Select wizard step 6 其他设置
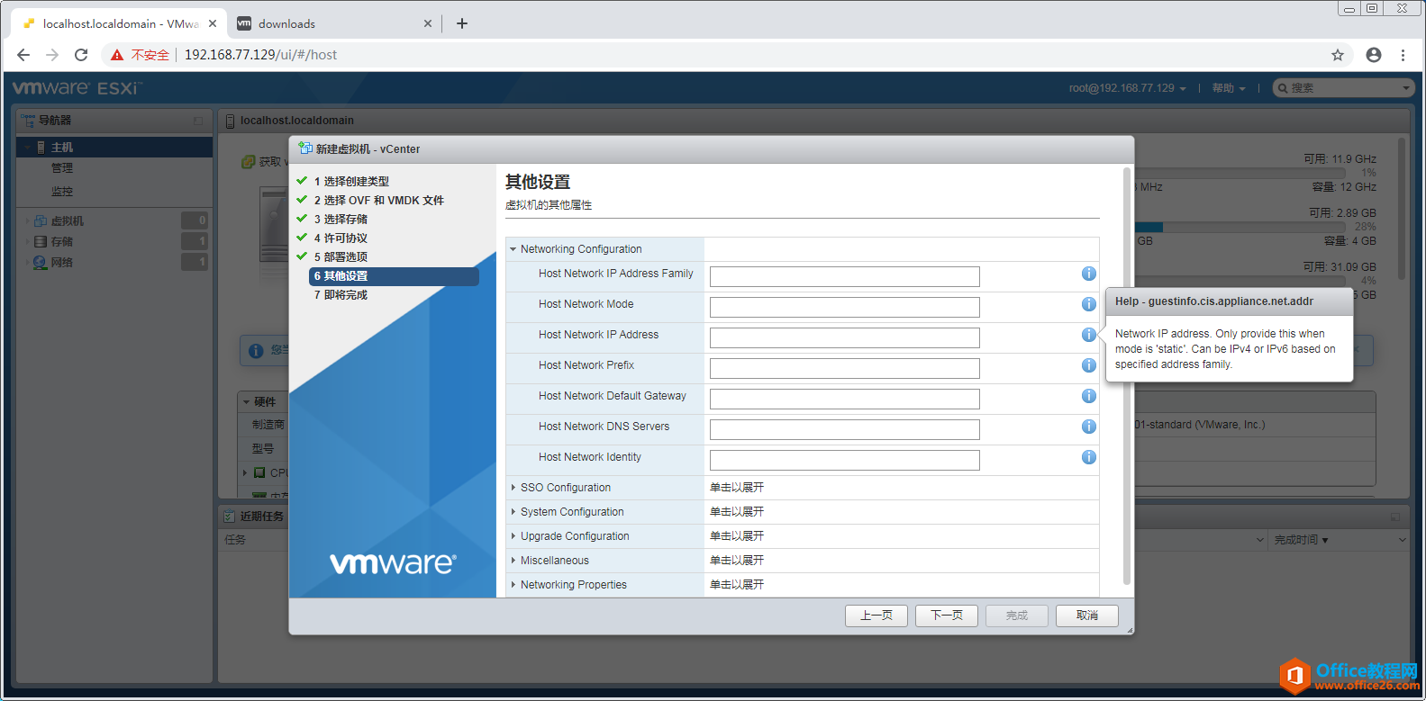This screenshot has width=1426, height=701. (x=394, y=276)
